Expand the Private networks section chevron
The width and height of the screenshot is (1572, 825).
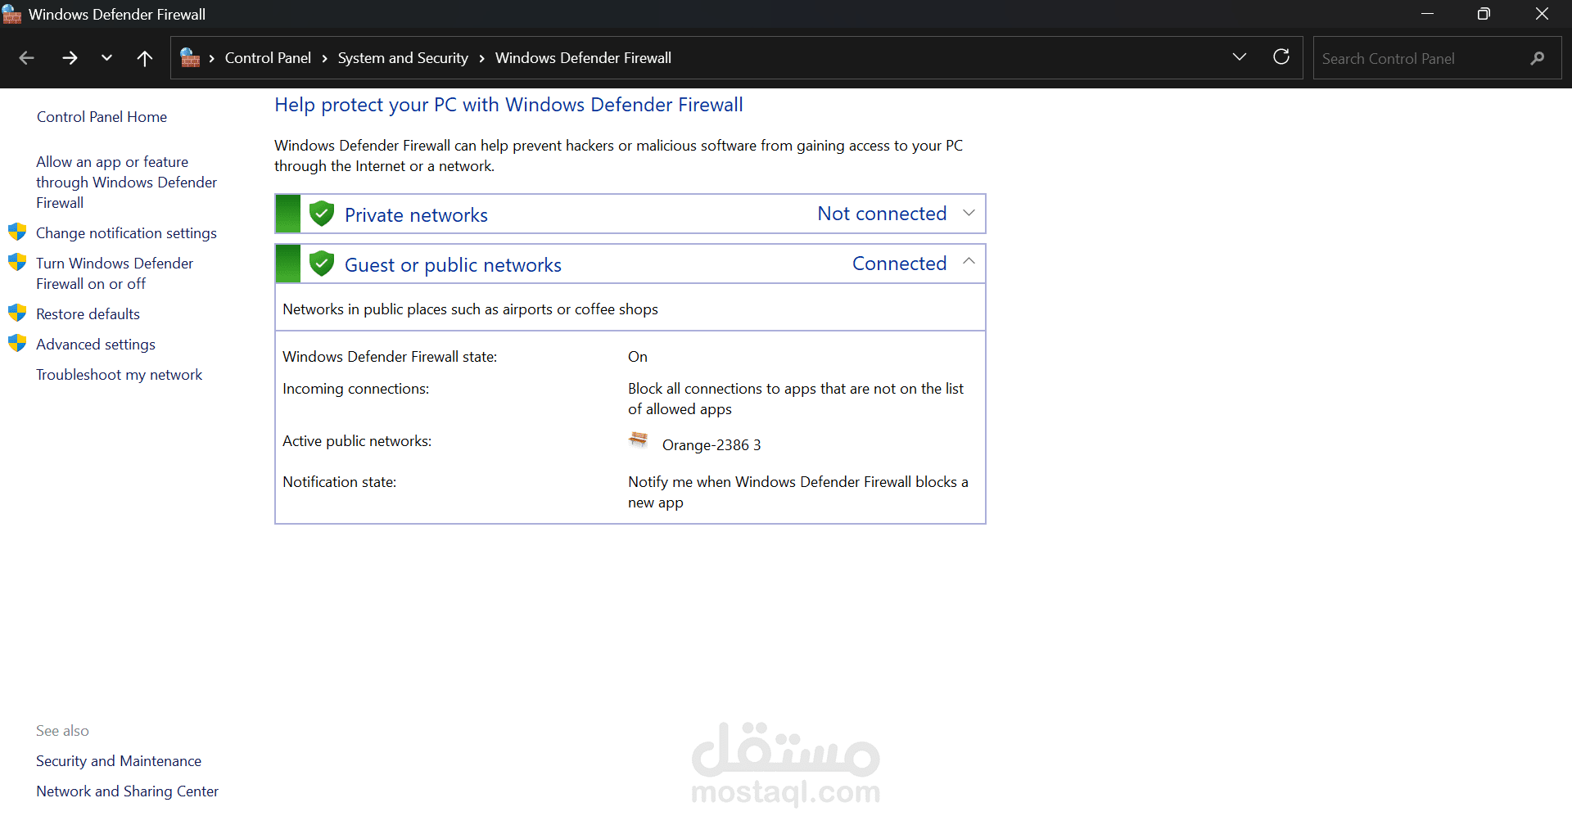pos(969,213)
